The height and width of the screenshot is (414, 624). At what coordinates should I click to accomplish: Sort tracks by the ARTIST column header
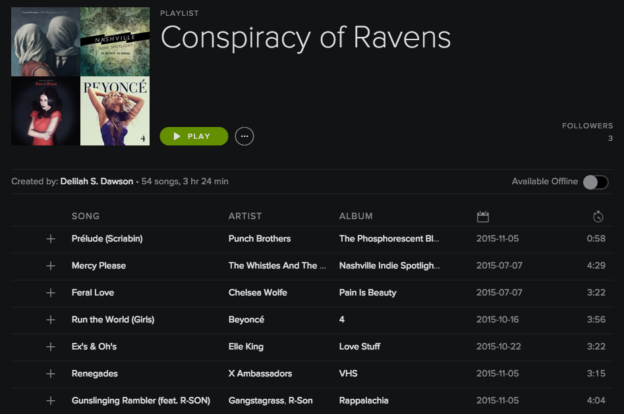coord(245,216)
